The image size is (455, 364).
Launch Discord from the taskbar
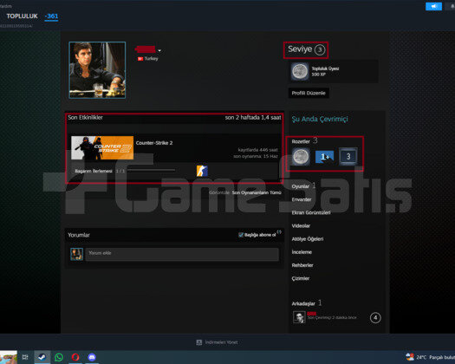click(x=92, y=357)
